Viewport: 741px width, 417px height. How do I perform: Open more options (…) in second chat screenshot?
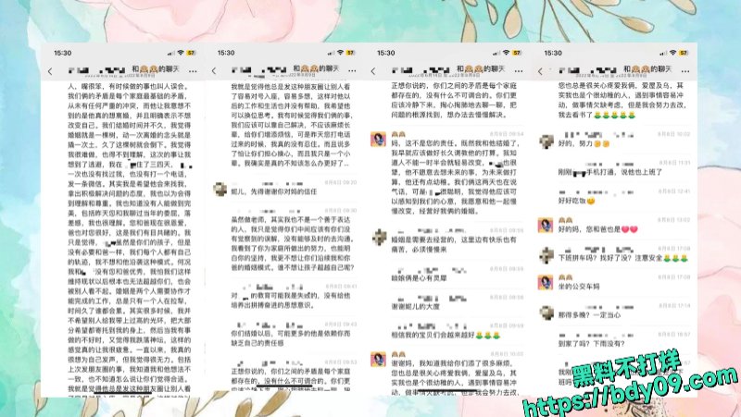352,71
